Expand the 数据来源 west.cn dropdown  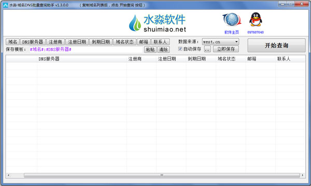pyautogui.click(x=220, y=42)
